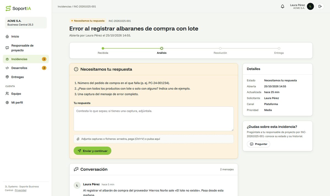Click the L avatar in conversation
The image size is (330, 196).
77,185
